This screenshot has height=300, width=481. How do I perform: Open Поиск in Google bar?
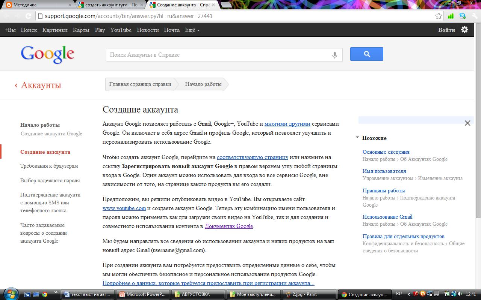29,30
